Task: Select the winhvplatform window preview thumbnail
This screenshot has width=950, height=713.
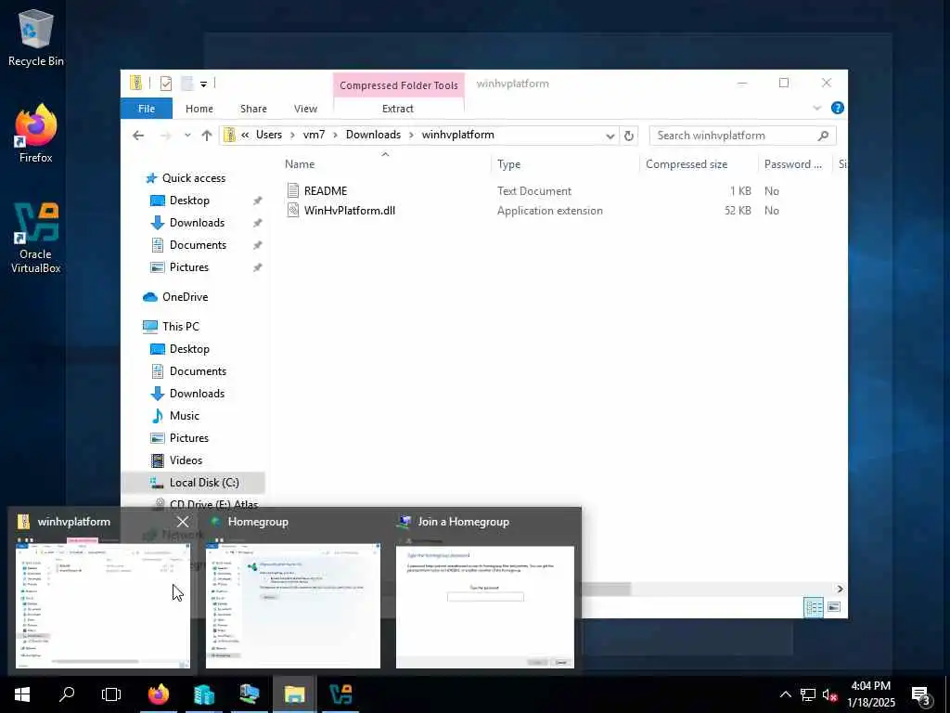Action: click(x=102, y=604)
